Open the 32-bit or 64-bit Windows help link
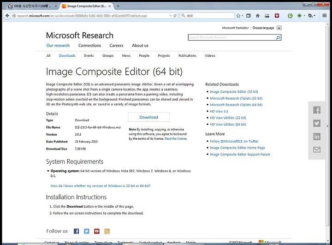Screen dimensions: 332x245 (x=101, y=185)
